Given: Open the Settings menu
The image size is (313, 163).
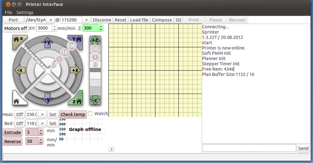Looking at the screenshot, I should point(25,13).
